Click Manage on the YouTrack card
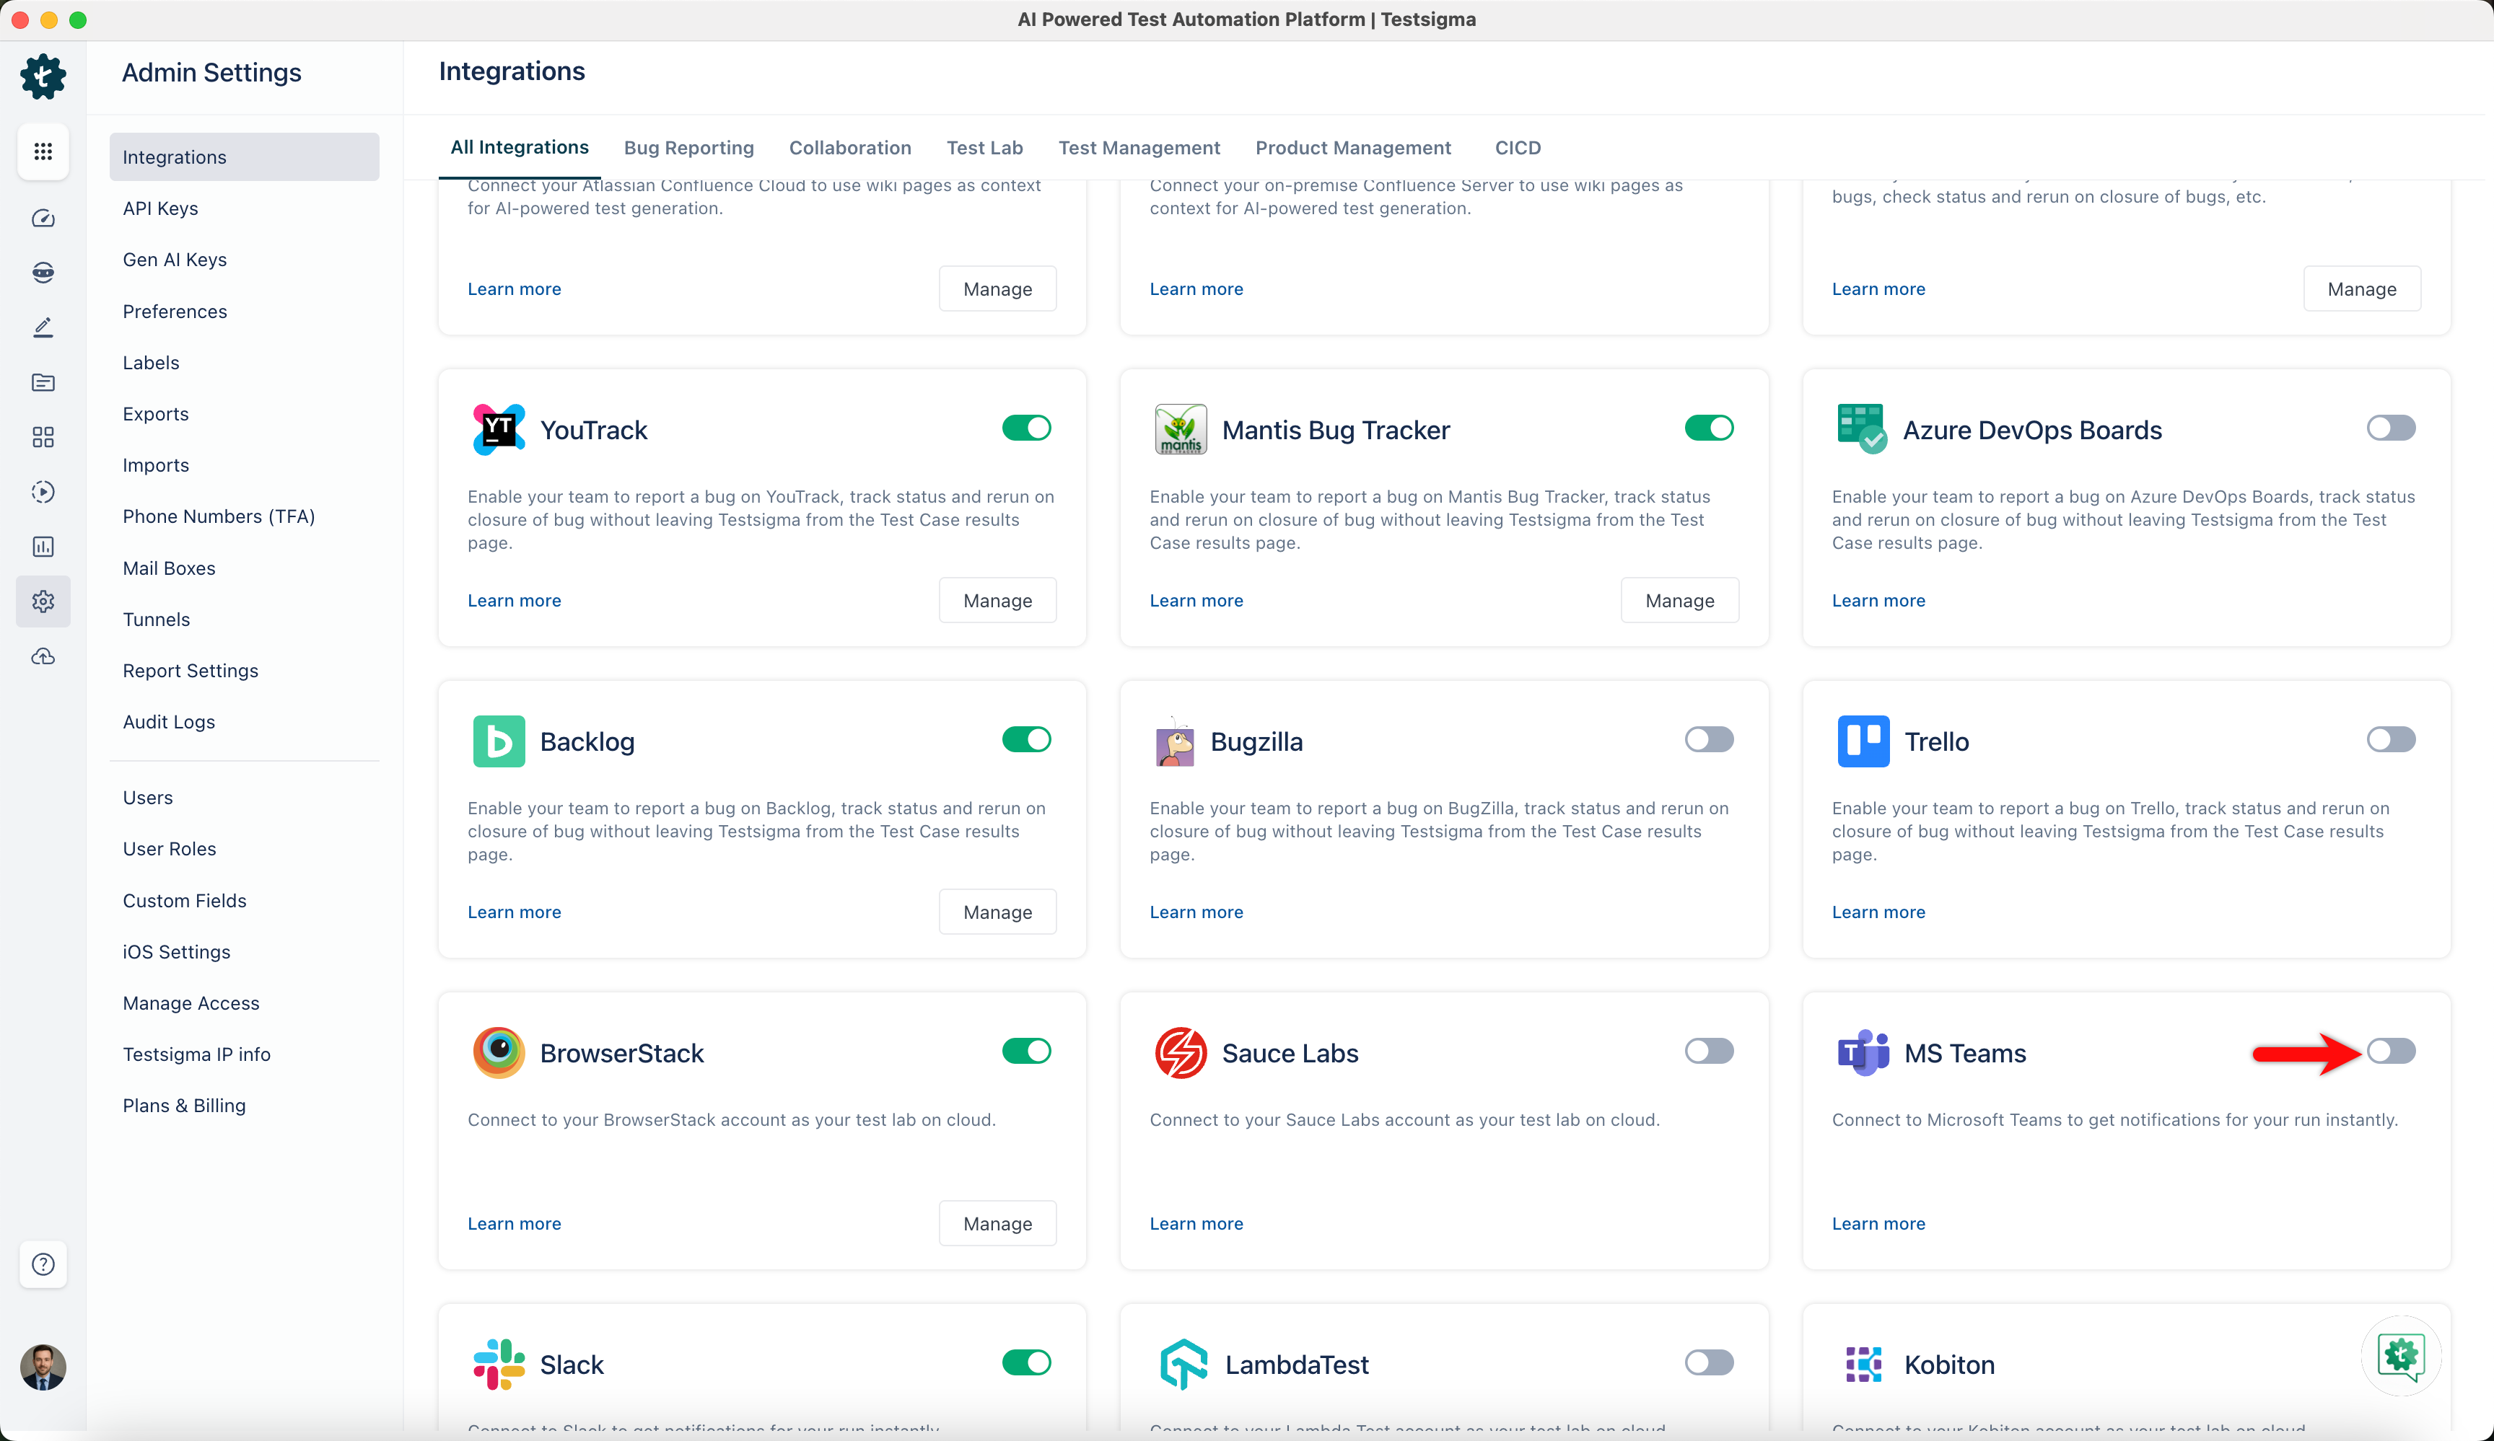The height and width of the screenshot is (1441, 2494). coord(997,600)
